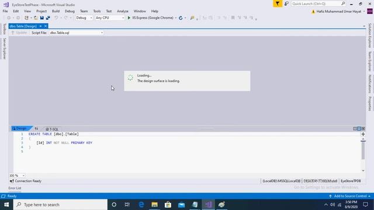This screenshot has height=210, width=374.
Task: Click the New Project icon
Action: pyautogui.click(x=26, y=18)
